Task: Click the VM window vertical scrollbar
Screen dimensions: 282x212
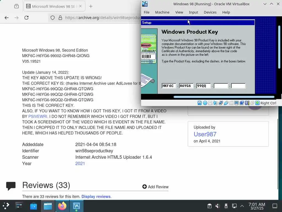Action: point(279,47)
